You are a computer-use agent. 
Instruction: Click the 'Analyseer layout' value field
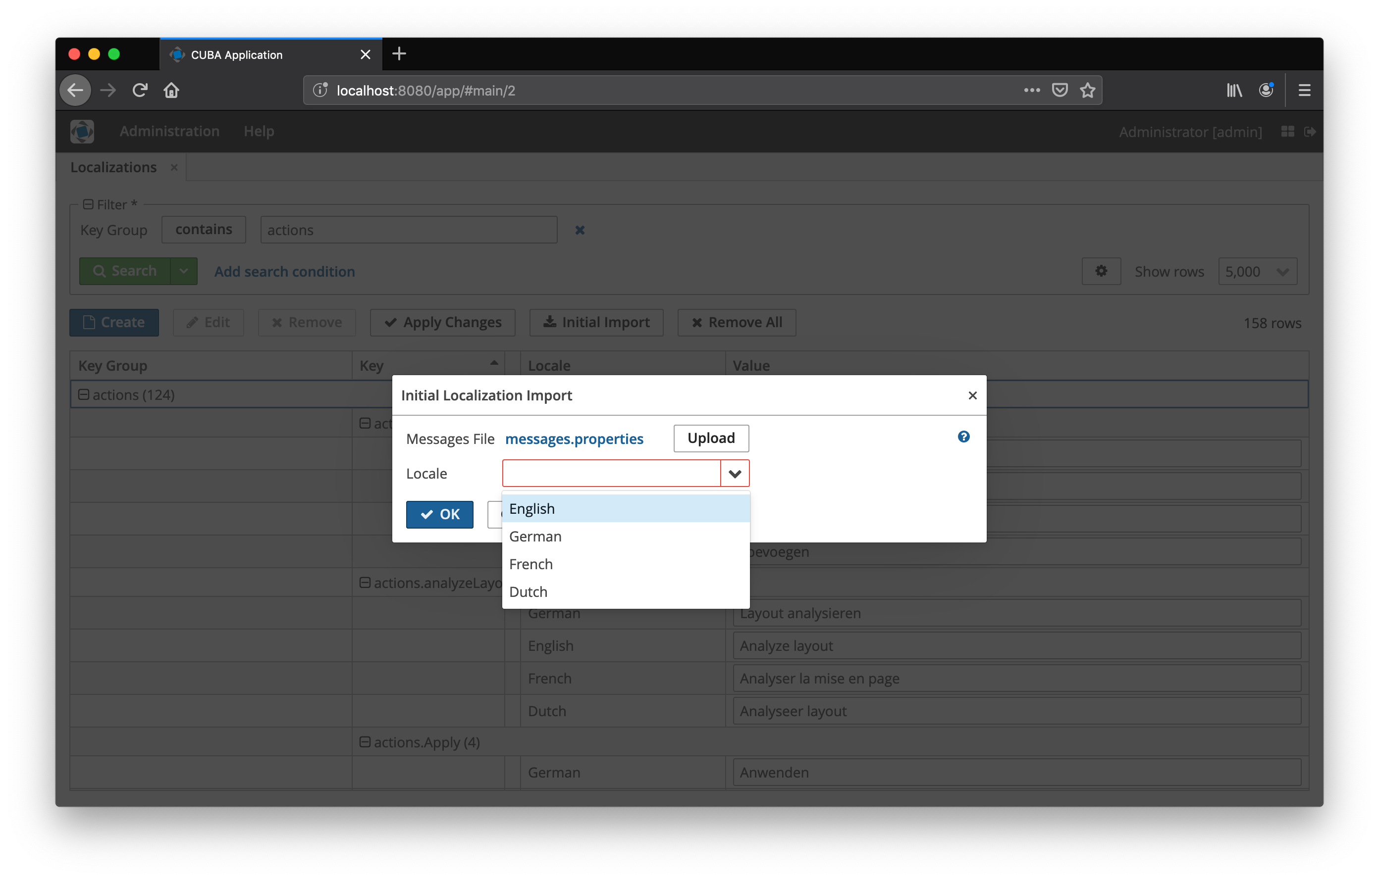point(1016,711)
